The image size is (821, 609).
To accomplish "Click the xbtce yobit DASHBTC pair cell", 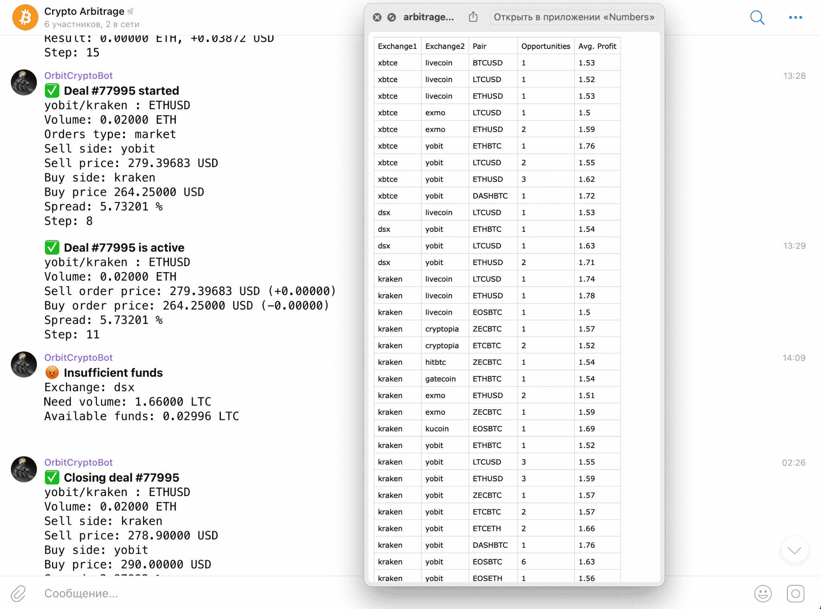I will (x=493, y=196).
